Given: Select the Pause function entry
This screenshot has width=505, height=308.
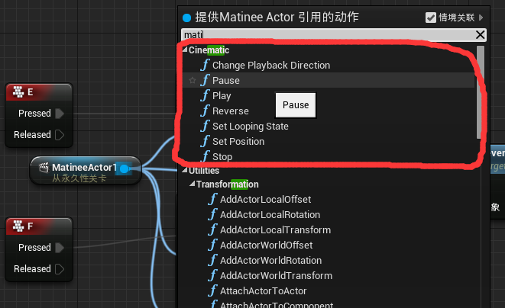Looking at the screenshot, I should click(x=329, y=80).
